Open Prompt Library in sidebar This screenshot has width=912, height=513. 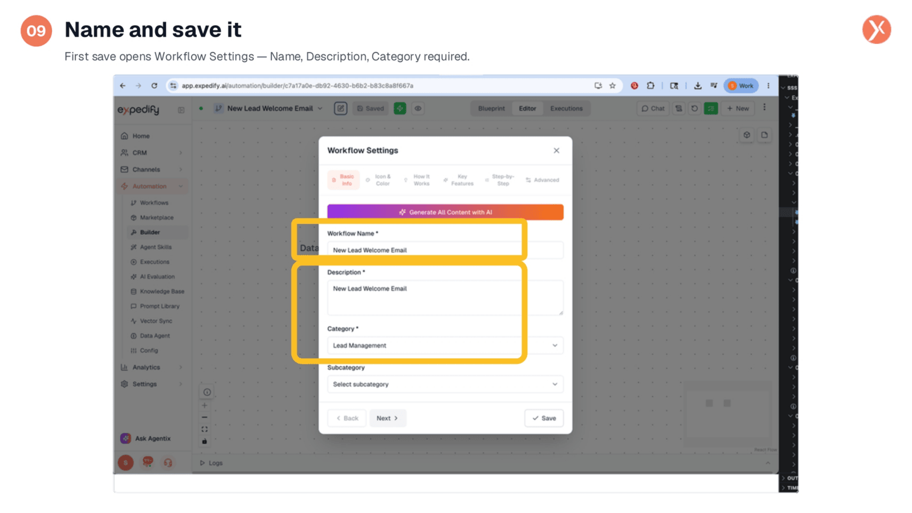pos(159,306)
